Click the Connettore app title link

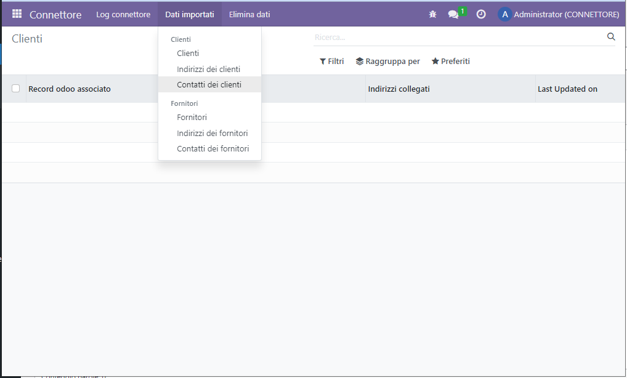coord(55,15)
